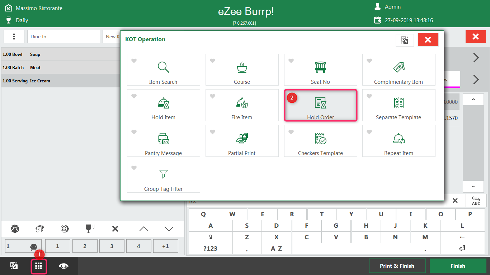Viewport: 490px width, 275px height.
Task: Click the Q key on the on-screen keyboard
Action: (203, 214)
